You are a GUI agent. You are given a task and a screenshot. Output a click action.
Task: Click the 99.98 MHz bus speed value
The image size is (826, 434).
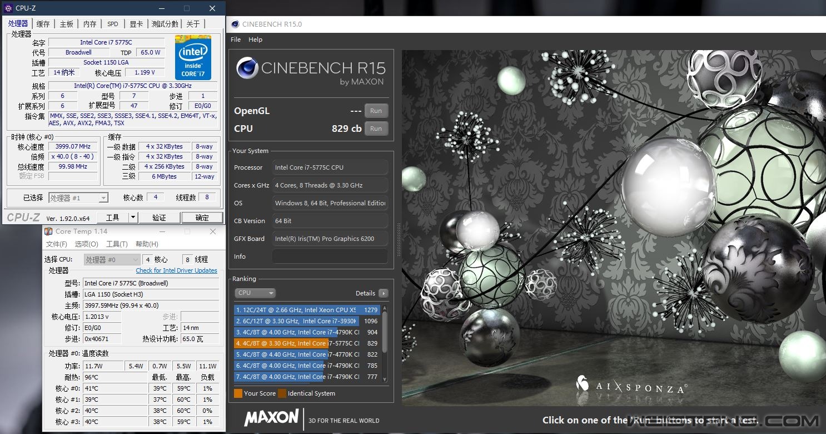coord(72,167)
